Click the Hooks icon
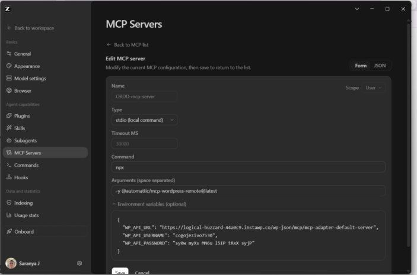This screenshot has height=275, width=417. [9, 177]
